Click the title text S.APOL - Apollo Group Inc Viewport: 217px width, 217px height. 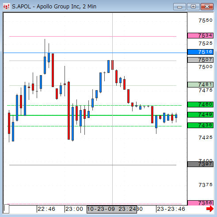(54, 7)
